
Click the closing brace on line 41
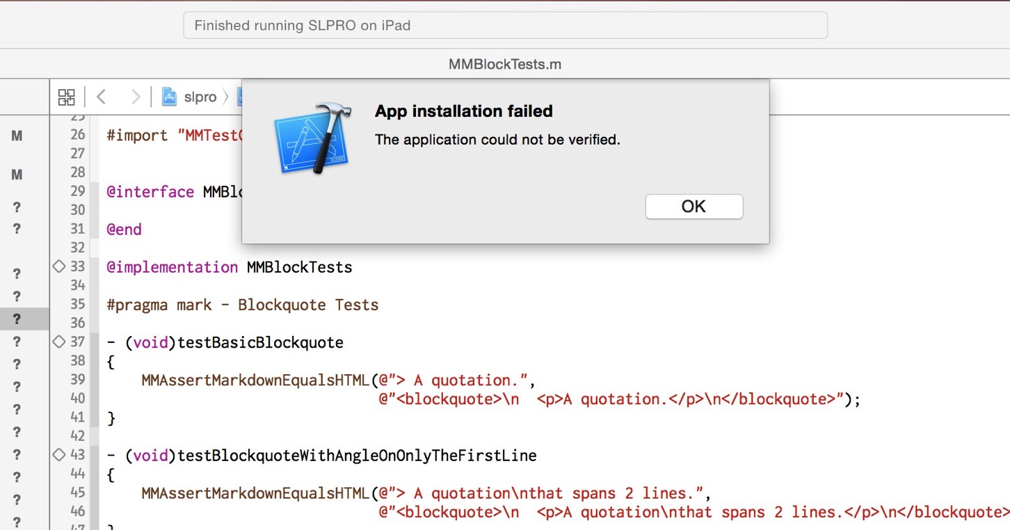[111, 418]
